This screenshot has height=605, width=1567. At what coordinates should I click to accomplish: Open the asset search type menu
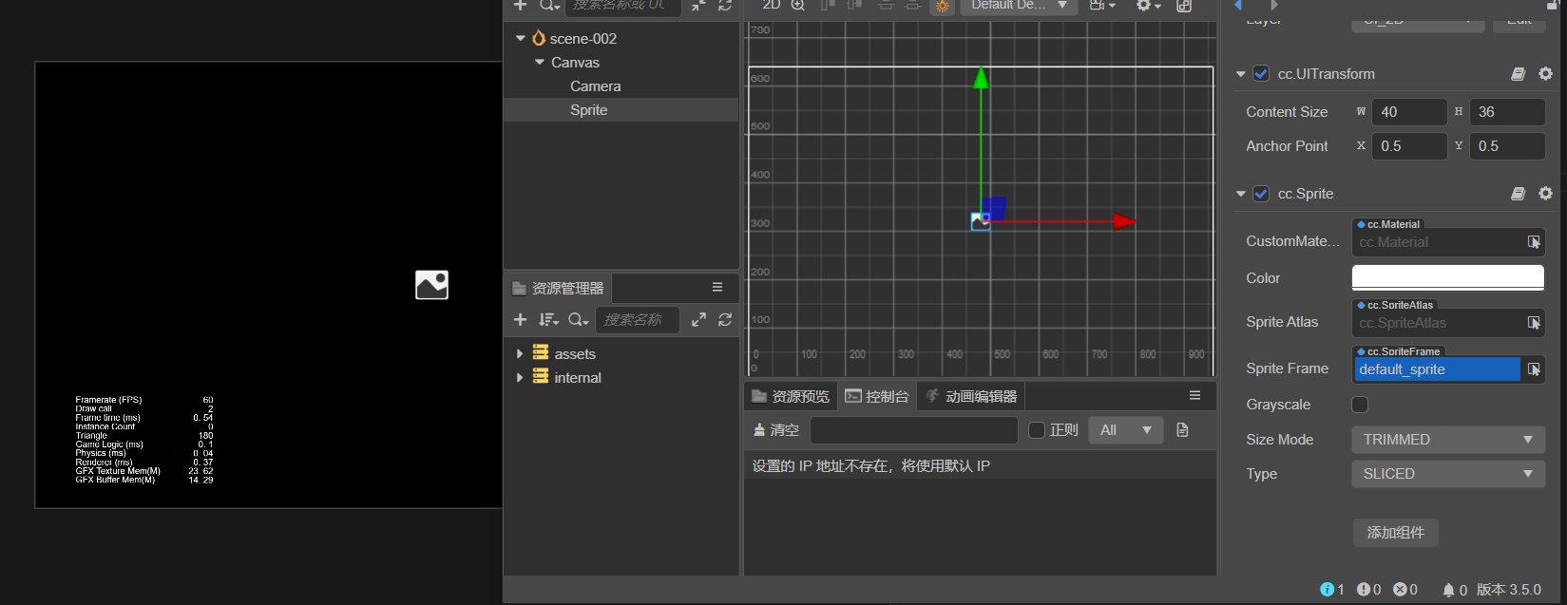[x=578, y=320]
